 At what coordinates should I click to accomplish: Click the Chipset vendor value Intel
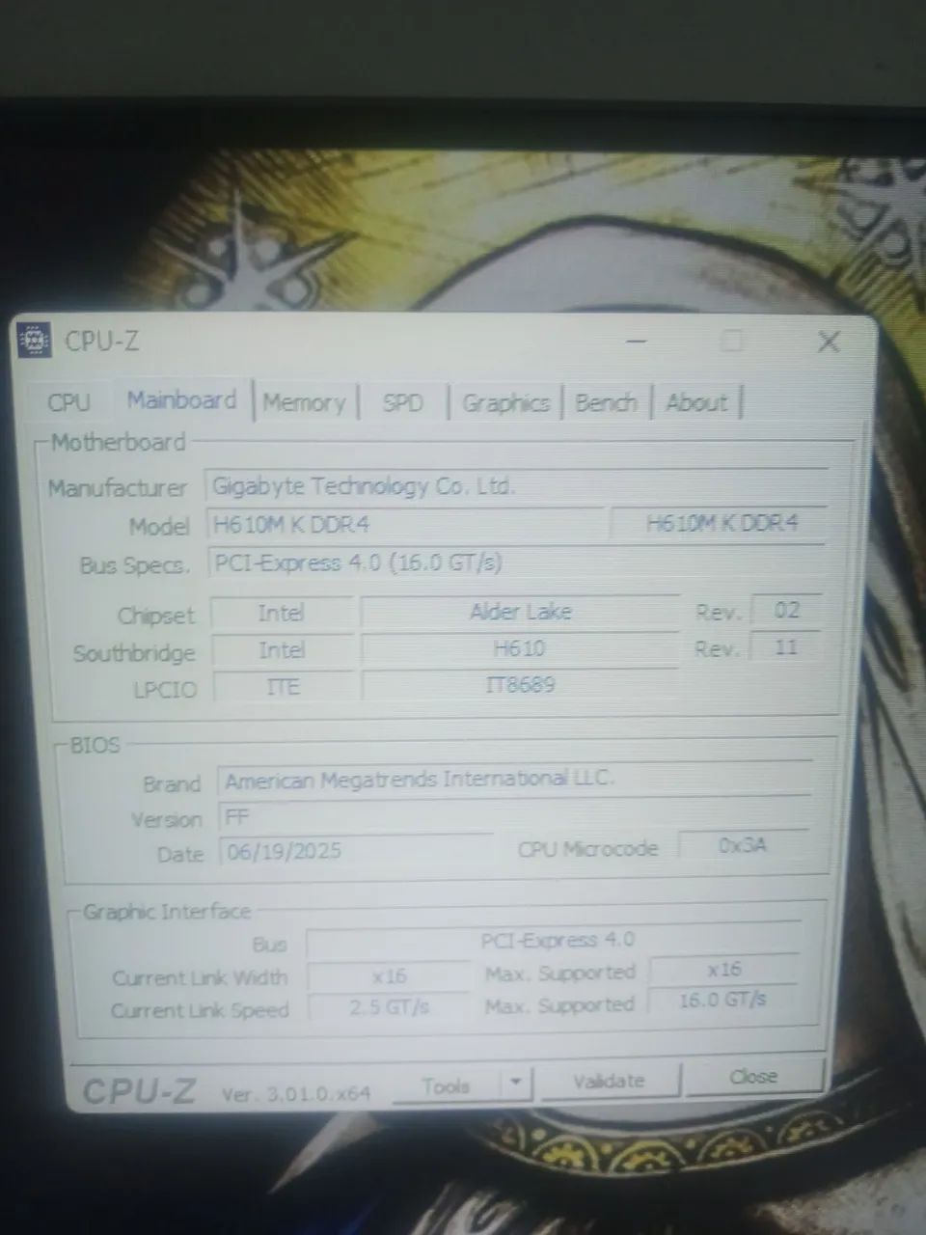(x=282, y=613)
